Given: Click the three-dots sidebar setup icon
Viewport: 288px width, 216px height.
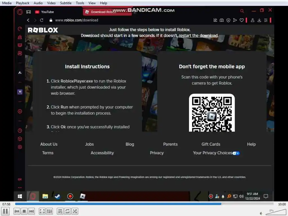Looking at the screenshot, I should click(x=20, y=188).
